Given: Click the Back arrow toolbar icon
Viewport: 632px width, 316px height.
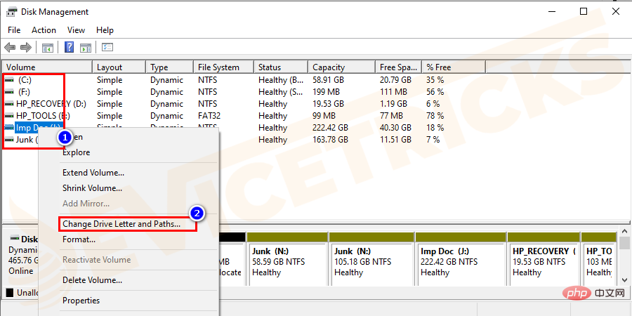Looking at the screenshot, I should tap(10, 48).
